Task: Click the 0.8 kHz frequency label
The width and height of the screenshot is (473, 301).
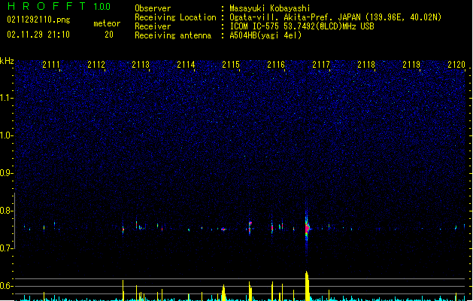Action: (x=6, y=211)
